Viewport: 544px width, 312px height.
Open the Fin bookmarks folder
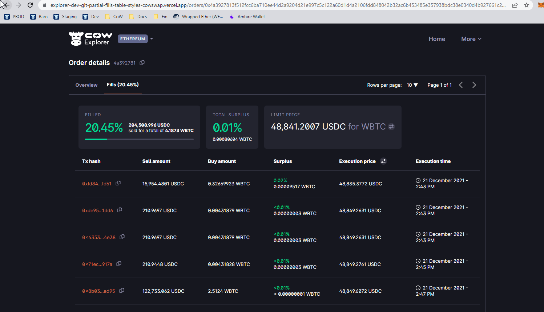point(160,17)
